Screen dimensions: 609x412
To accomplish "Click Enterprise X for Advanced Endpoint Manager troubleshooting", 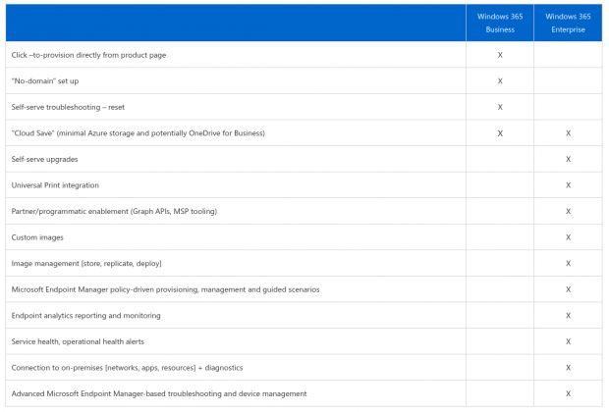I will pyautogui.click(x=568, y=393).
